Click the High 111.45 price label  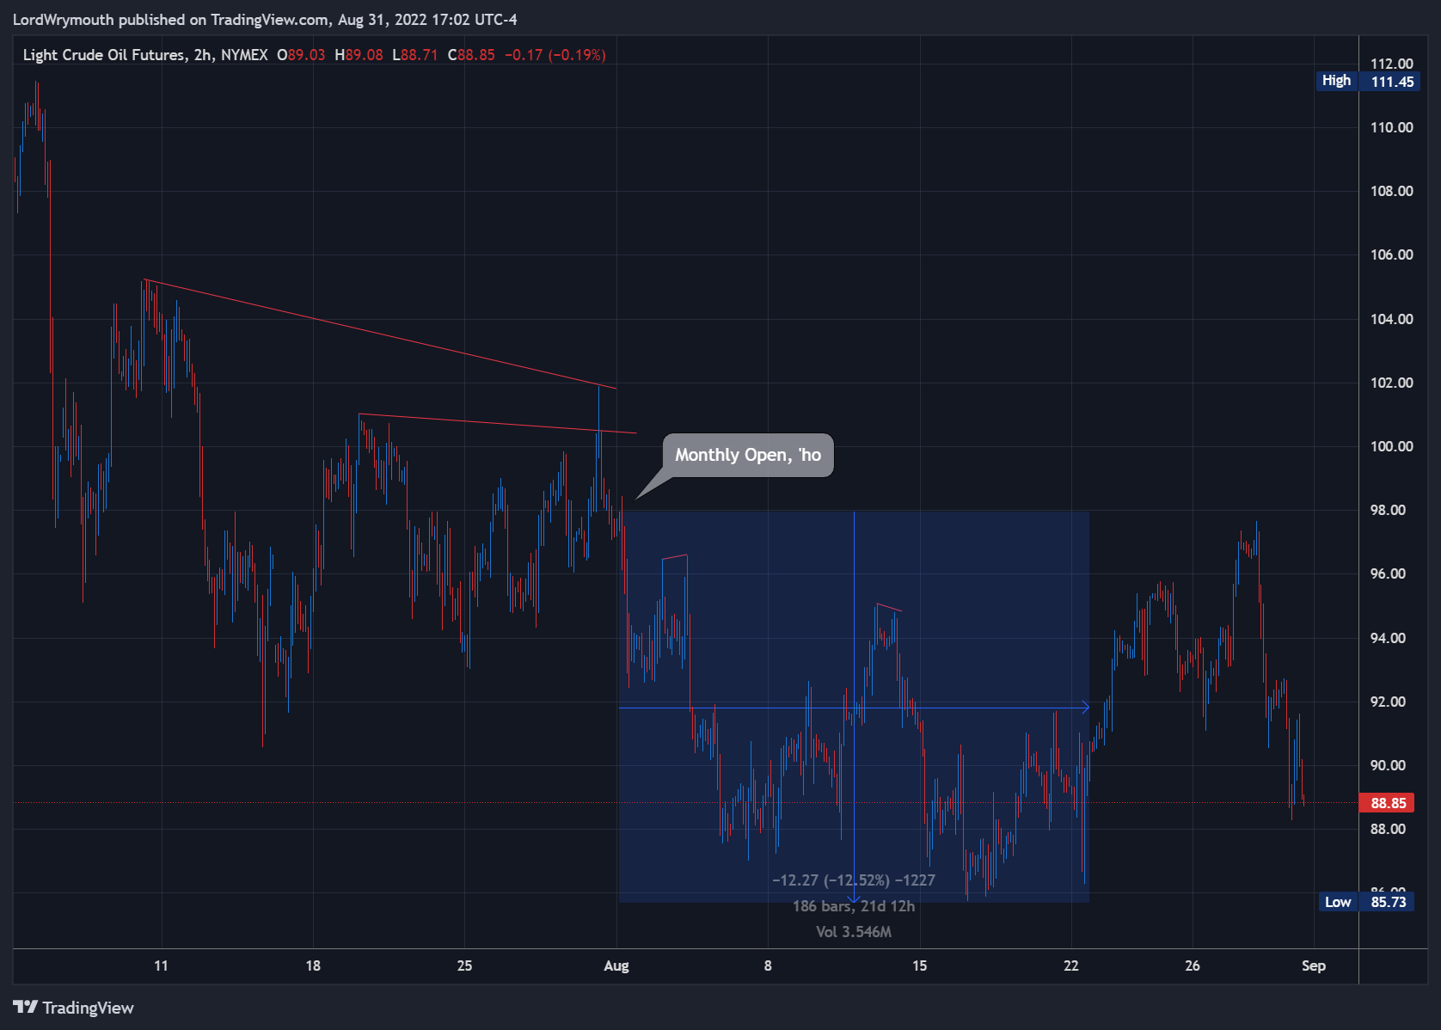[1368, 81]
